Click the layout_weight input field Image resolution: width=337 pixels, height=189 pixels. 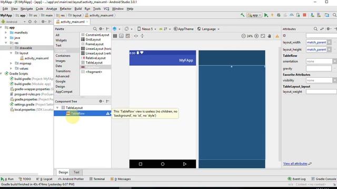[x=321, y=91]
